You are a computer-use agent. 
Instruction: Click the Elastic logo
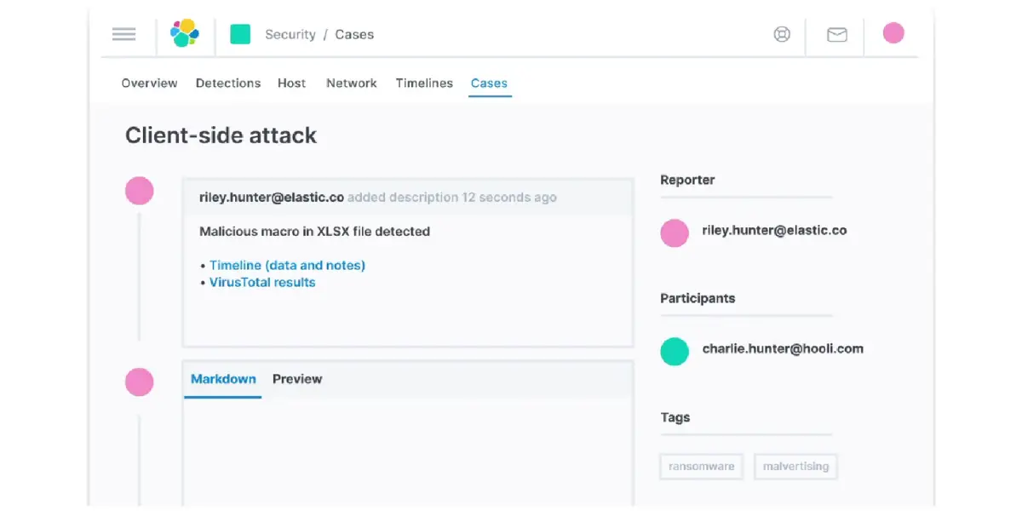tap(185, 33)
